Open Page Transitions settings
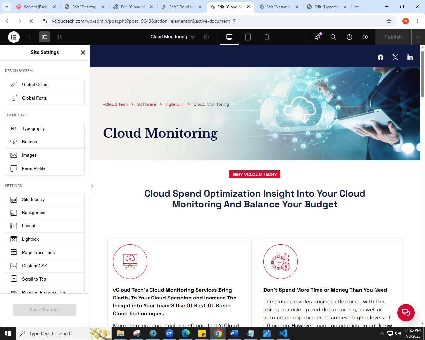Image resolution: width=425 pixels, height=340 pixels. click(45, 253)
